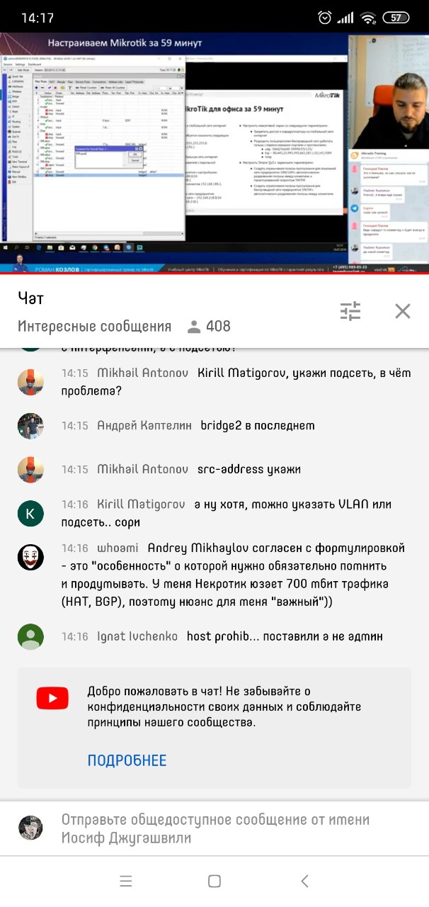Open Android recent apps menu button
The height and width of the screenshot is (907, 429).
(x=126, y=881)
